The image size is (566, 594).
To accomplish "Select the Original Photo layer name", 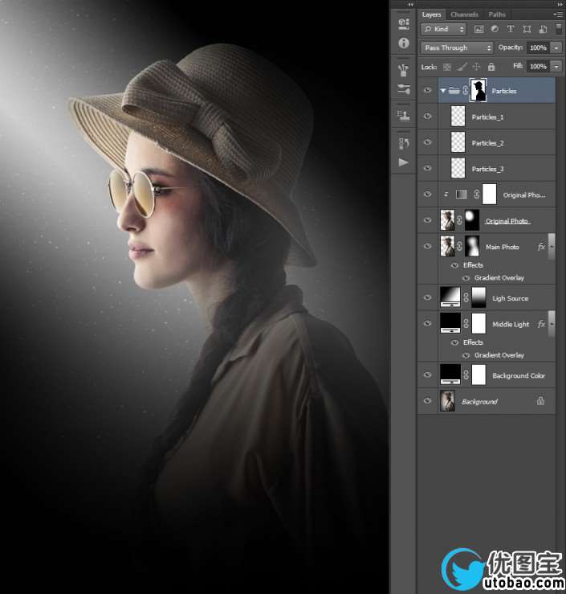I will coord(507,221).
